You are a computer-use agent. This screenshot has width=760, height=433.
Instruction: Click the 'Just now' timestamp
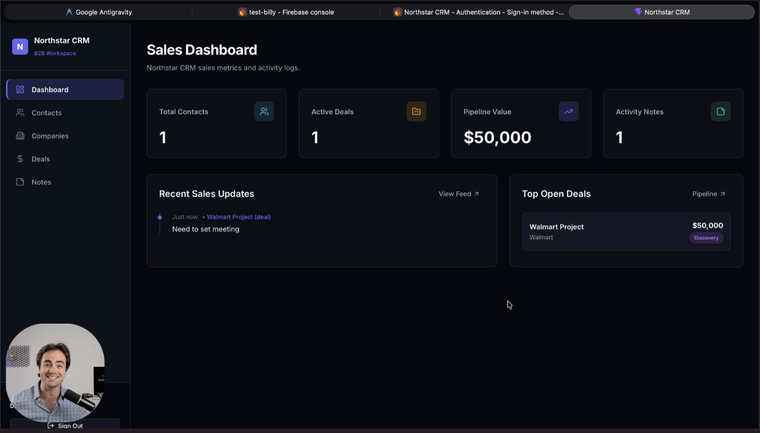click(x=185, y=217)
